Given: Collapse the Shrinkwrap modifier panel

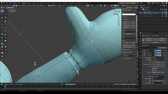Looking at the screenshot, I should (x=143, y=55).
